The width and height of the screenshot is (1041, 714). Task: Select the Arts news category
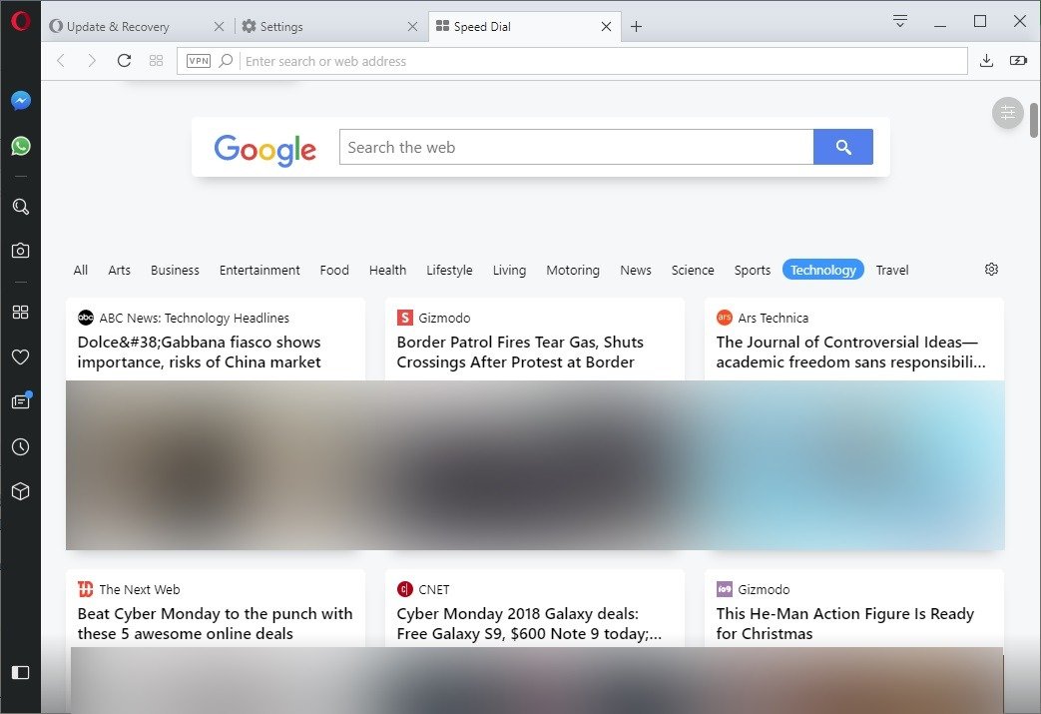click(120, 270)
